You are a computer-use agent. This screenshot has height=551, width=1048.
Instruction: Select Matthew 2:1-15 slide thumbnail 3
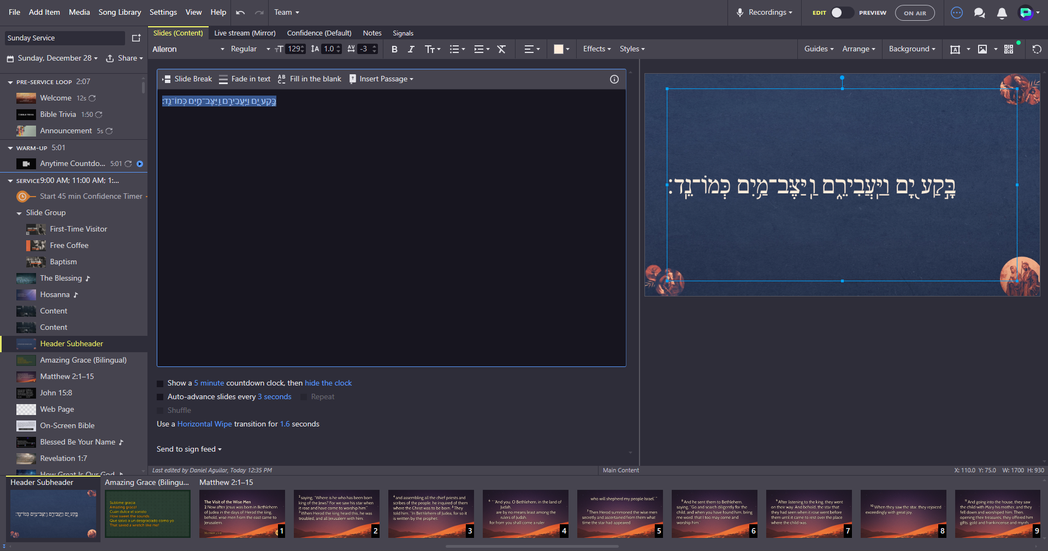click(x=431, y=514)
